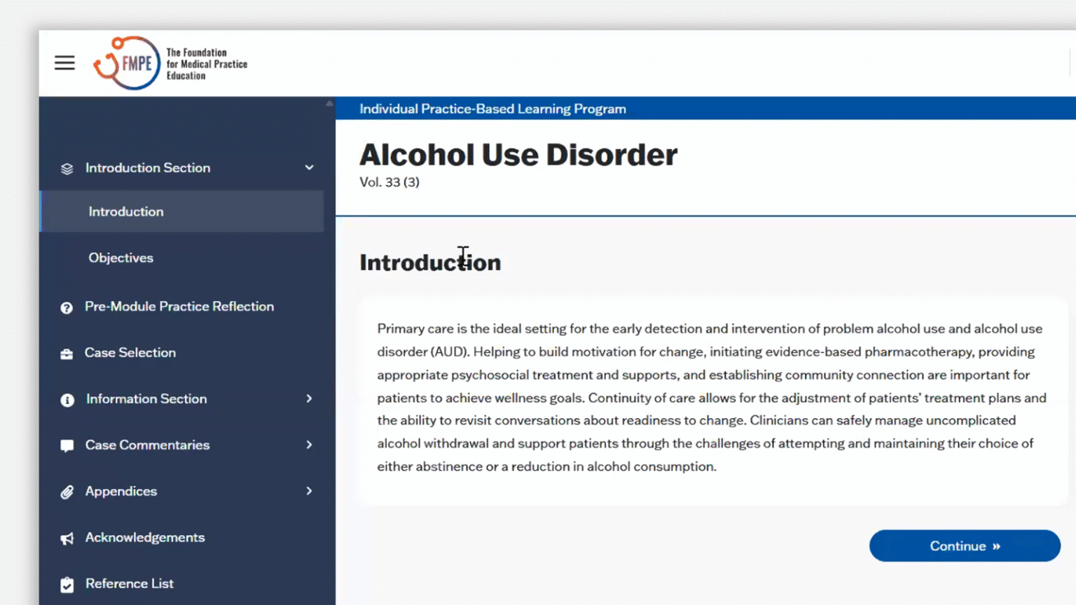This screenshot has width=1076, height=605.
Task: Click the info circle icon for Information Section
Action: (67, 399)
